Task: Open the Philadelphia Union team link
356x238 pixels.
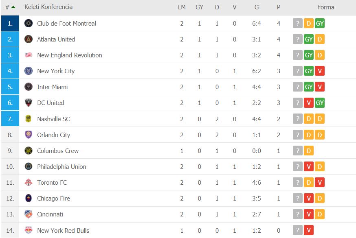Action: point(62,167)
